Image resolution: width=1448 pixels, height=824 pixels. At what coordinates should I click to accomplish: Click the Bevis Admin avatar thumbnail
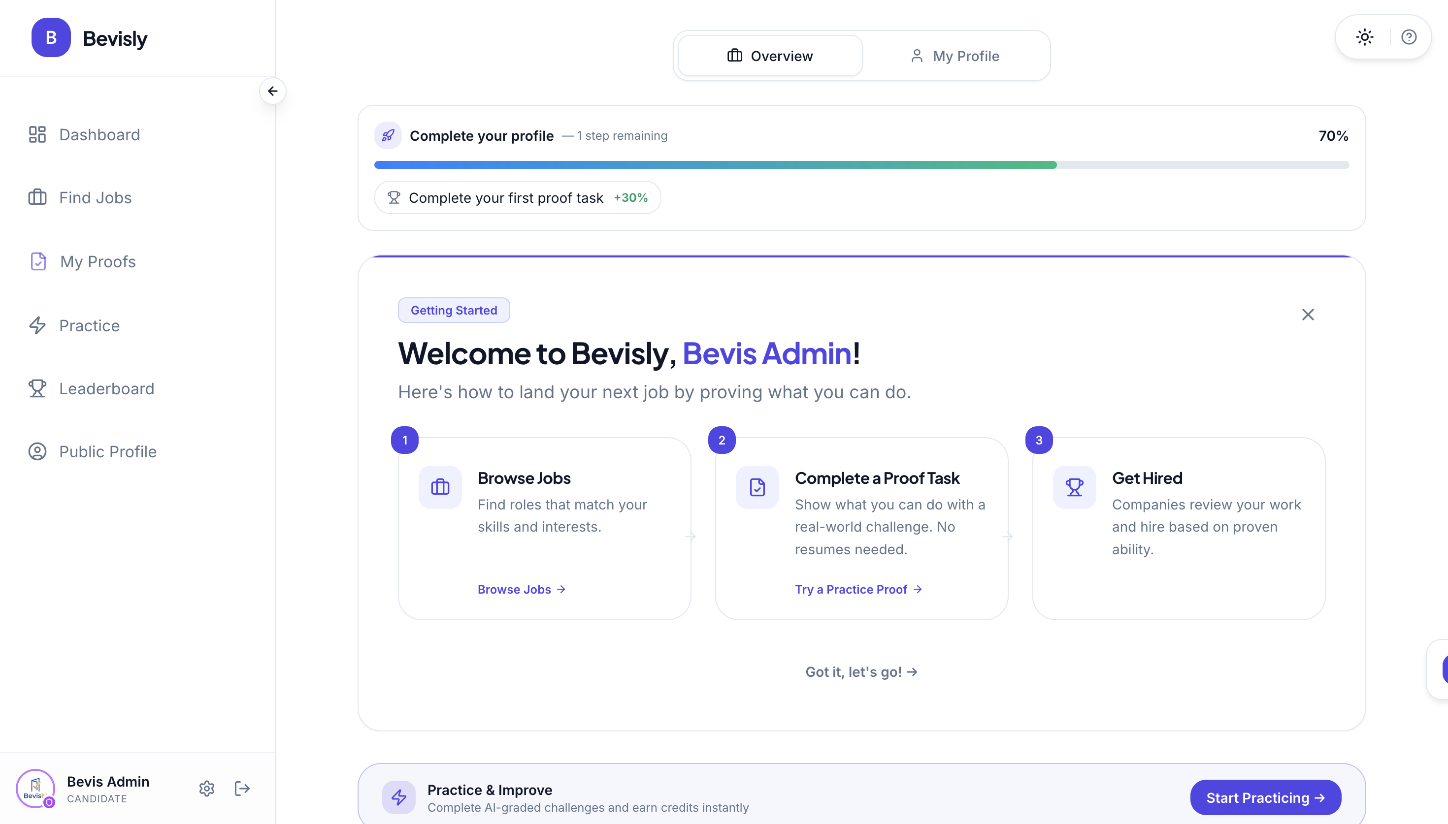tap(35, 789)
